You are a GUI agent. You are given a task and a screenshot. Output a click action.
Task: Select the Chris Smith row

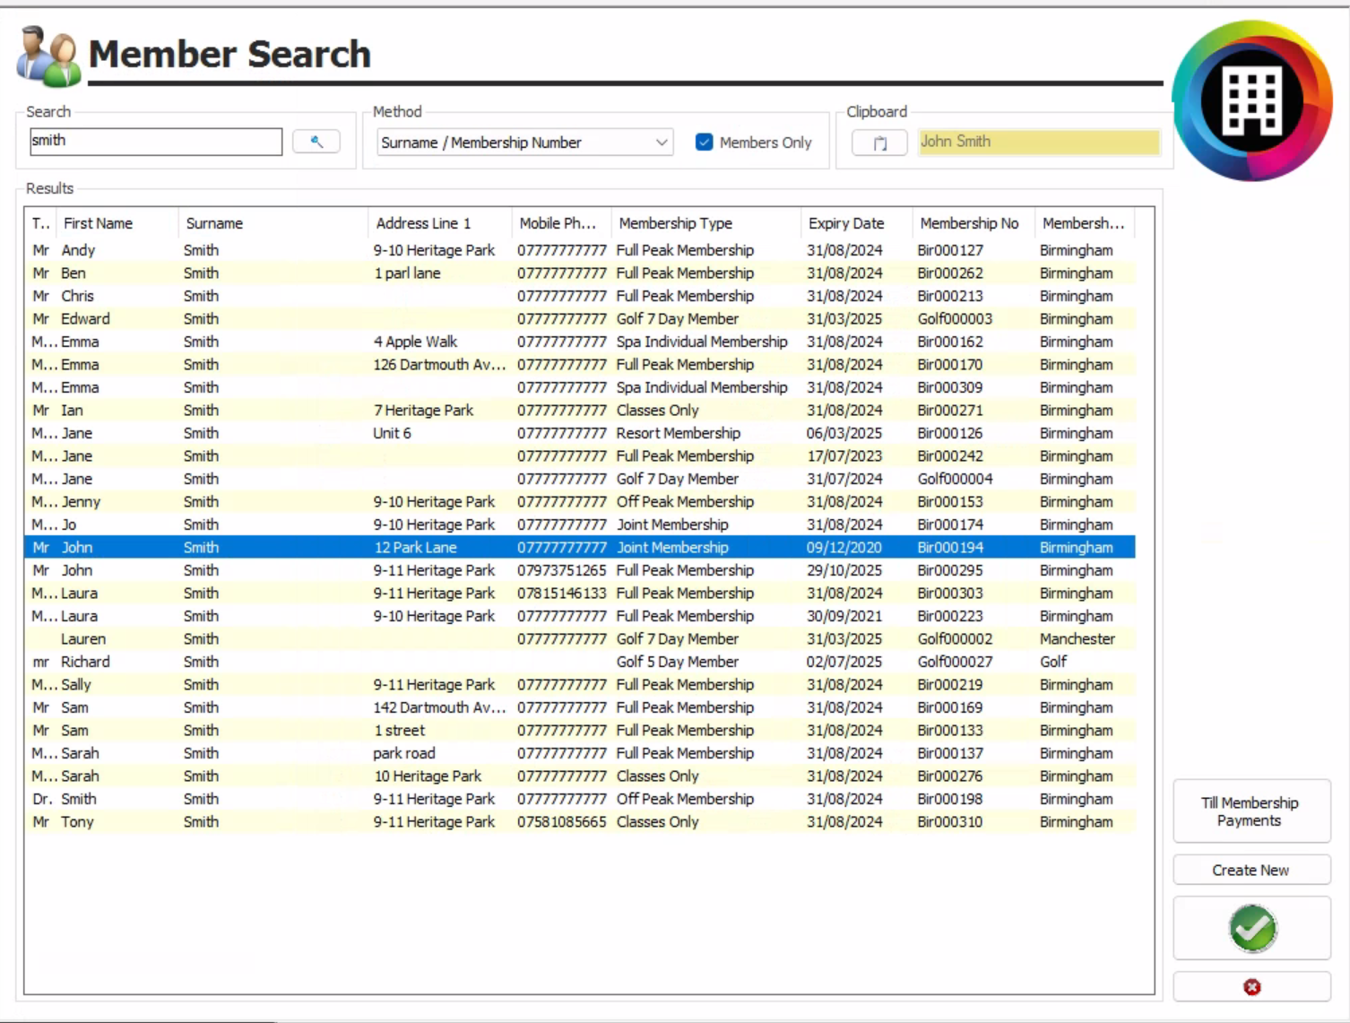pos(580,296)
